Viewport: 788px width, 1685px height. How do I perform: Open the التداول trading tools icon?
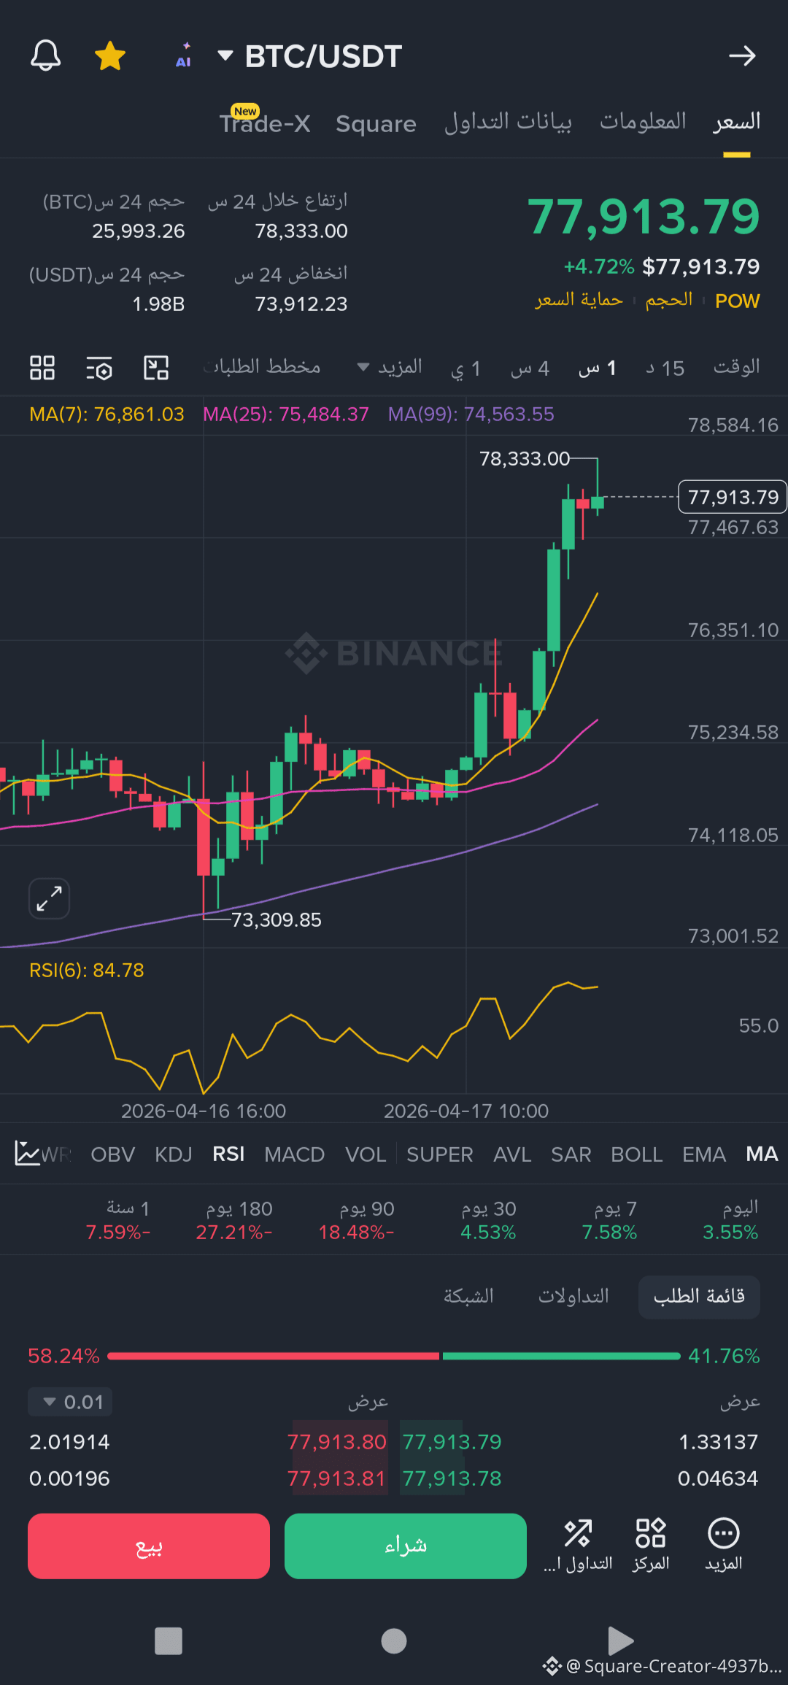click(x=578, y=1545)
